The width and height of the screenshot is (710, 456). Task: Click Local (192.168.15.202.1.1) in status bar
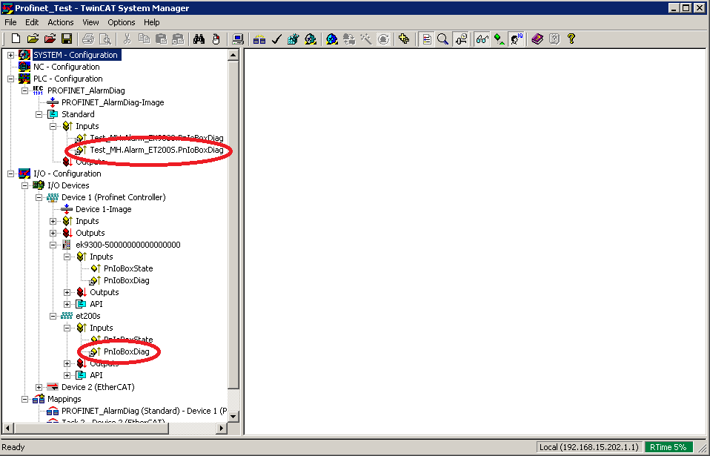pyautogui.click(x=589, y=447)
